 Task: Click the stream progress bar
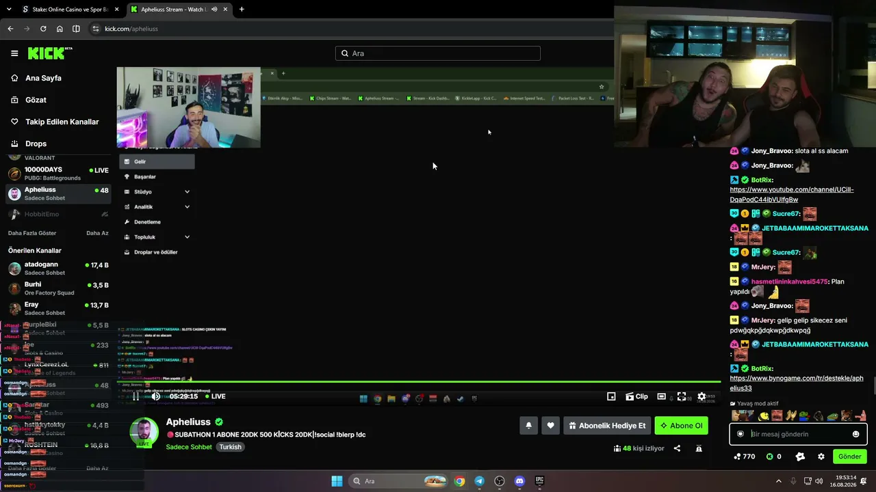click(x=417, y=382)
